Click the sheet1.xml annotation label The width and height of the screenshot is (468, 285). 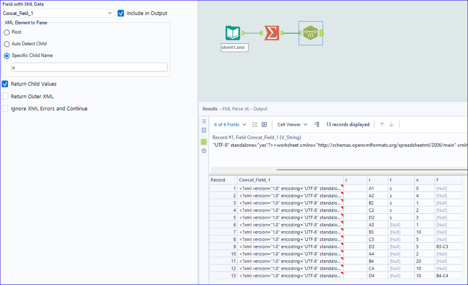pos(235,47)
